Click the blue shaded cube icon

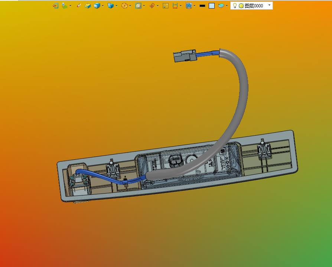coord(97,6)
